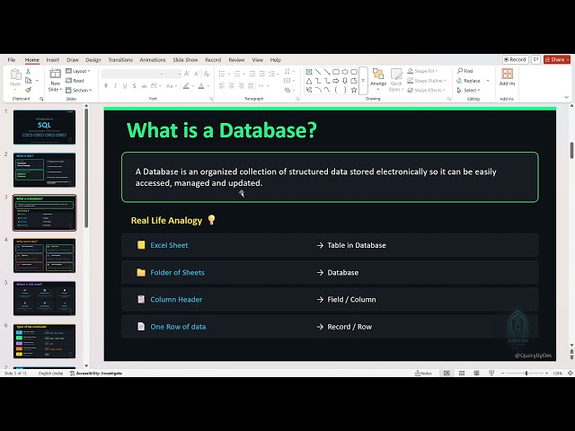
Task: Click the Fit slide to window icon
Action: coord(571,374)
